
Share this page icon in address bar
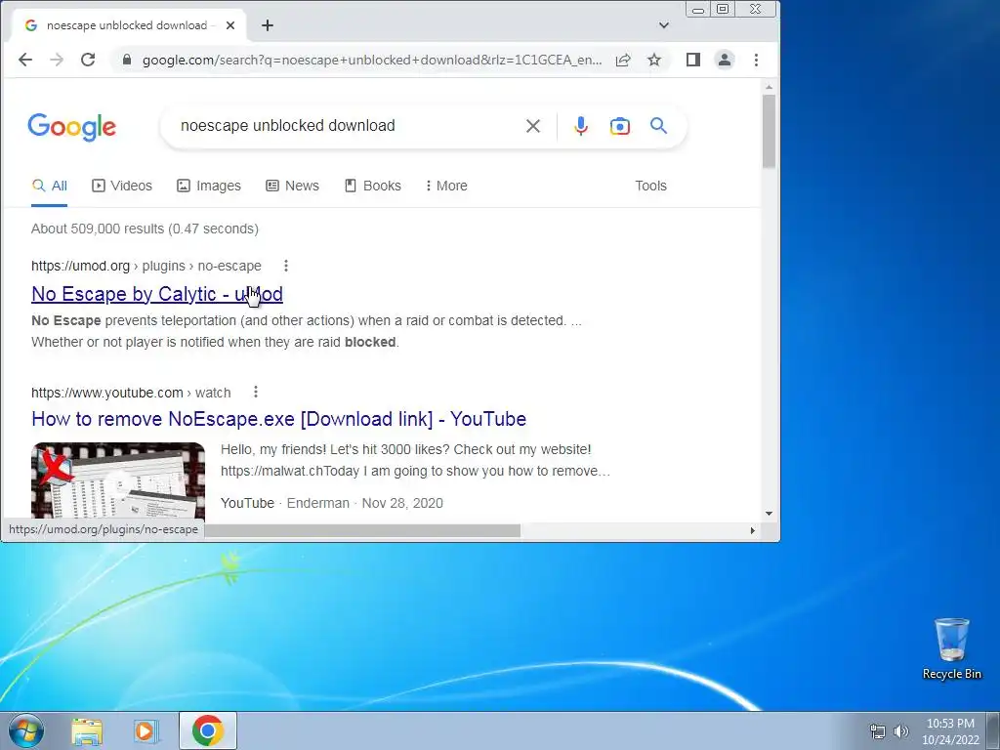[623, 60]
